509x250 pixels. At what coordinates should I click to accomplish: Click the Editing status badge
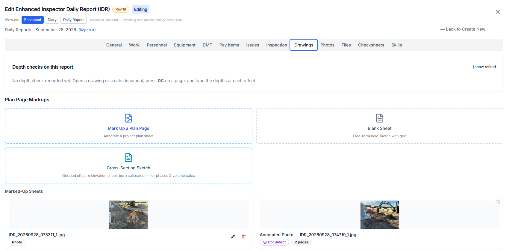tap(140, 9)
